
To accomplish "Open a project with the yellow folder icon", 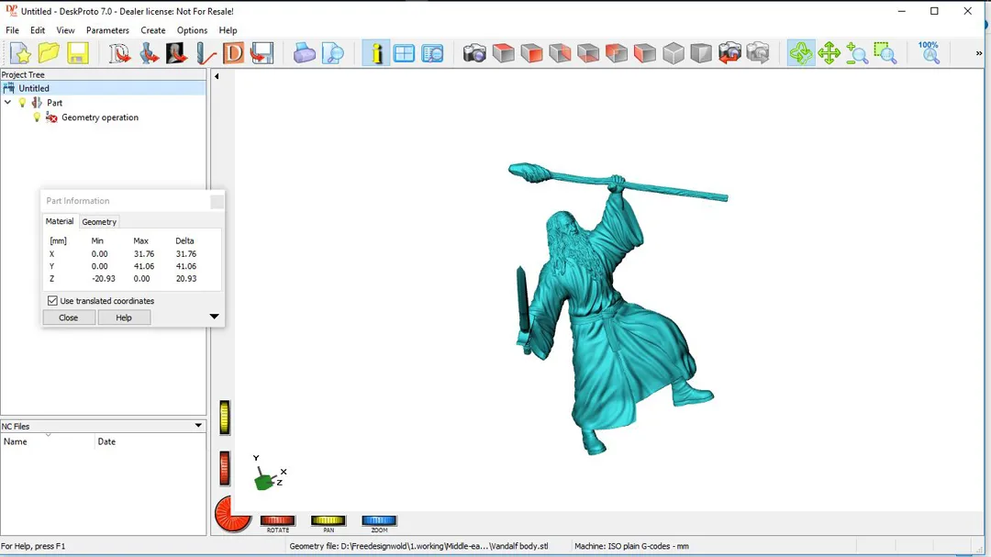I will (x=49, y=53).
